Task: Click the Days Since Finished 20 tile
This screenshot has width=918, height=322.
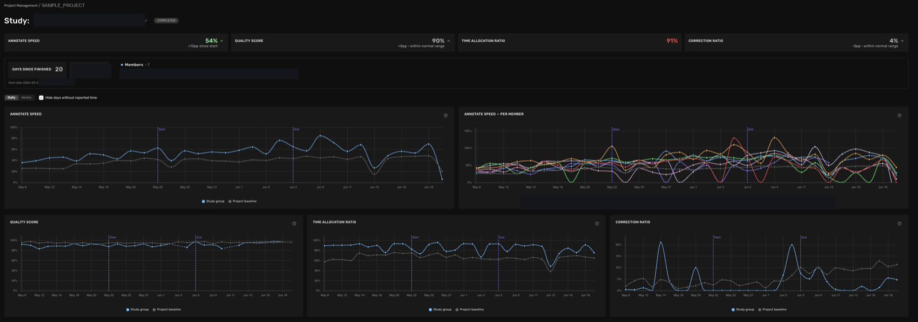Action: tap(37, 69)
